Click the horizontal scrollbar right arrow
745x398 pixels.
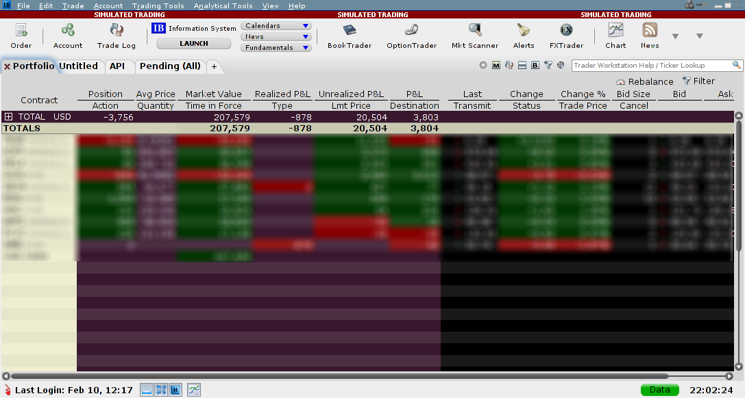tap(729, 375)
